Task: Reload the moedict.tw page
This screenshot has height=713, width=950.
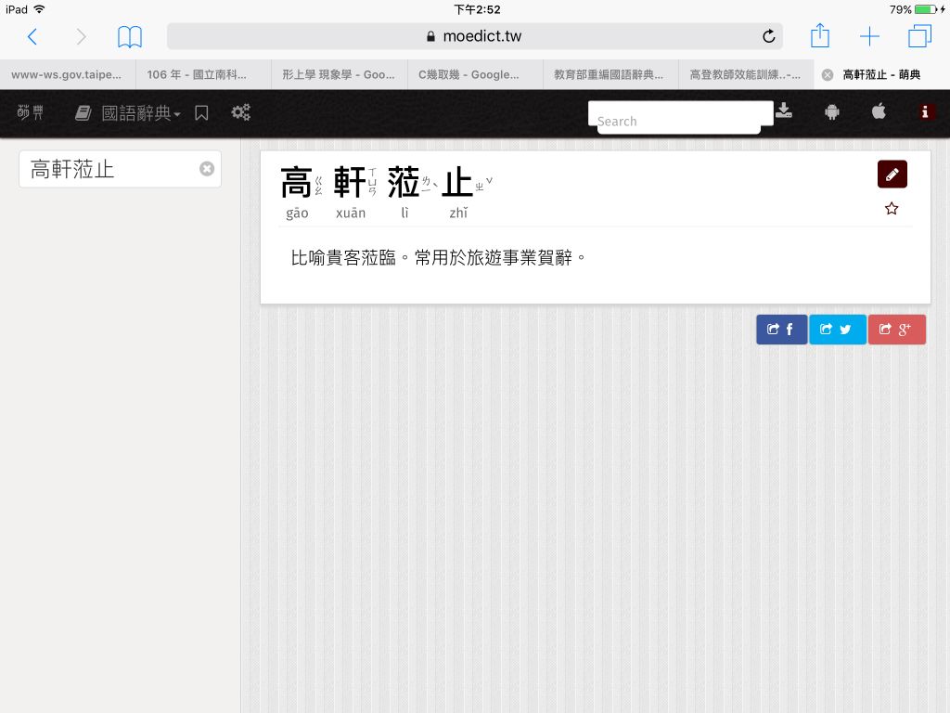Action: (768, 37)
